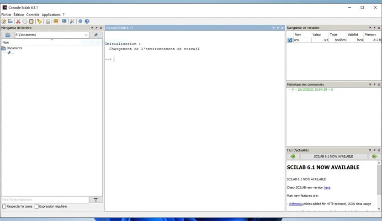This screenshot has height=221, width=382.
Task: Sort variables by Nom column header
Action: point(302,35)
